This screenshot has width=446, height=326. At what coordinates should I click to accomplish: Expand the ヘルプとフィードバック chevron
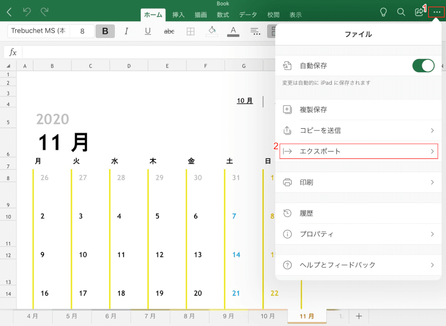click(432, 265)
